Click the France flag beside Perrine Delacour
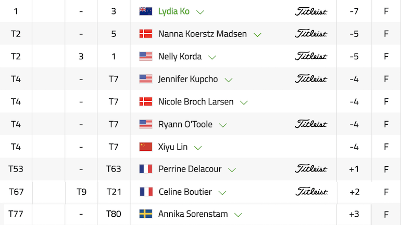This screenshot has width=401, height=225. click(x=145, y=169)
